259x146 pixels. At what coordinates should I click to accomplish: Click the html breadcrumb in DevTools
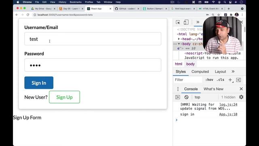(178, 64)
